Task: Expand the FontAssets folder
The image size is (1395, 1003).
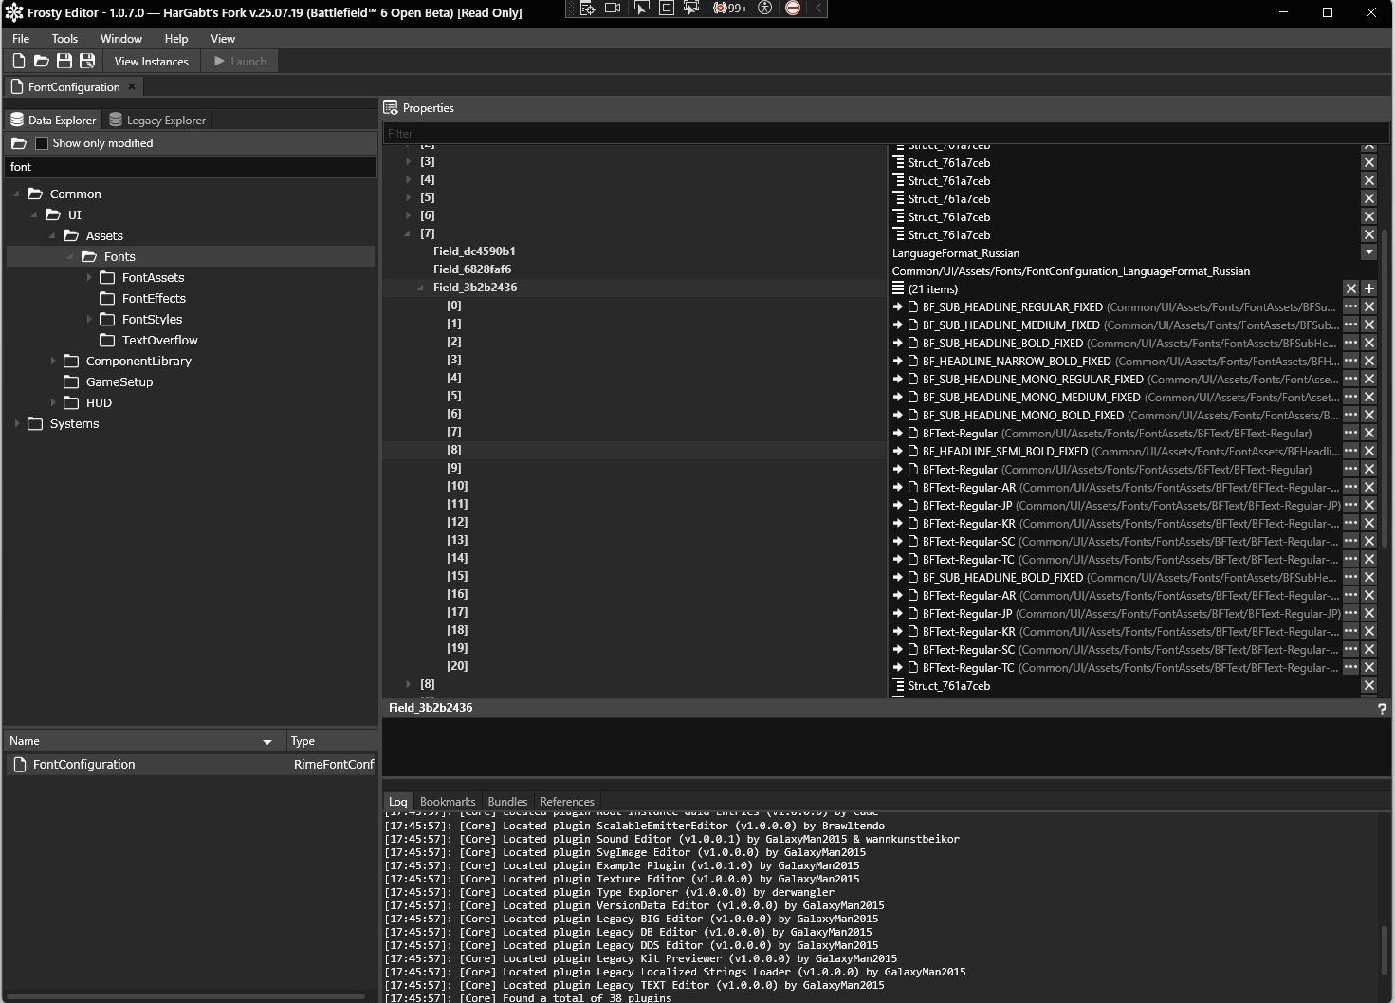Action: tap(89, 277)
